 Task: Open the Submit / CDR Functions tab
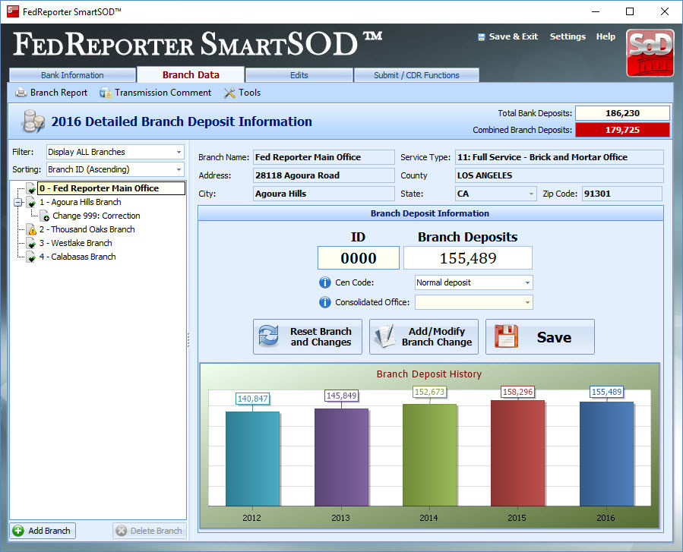[x=416, y=75]
